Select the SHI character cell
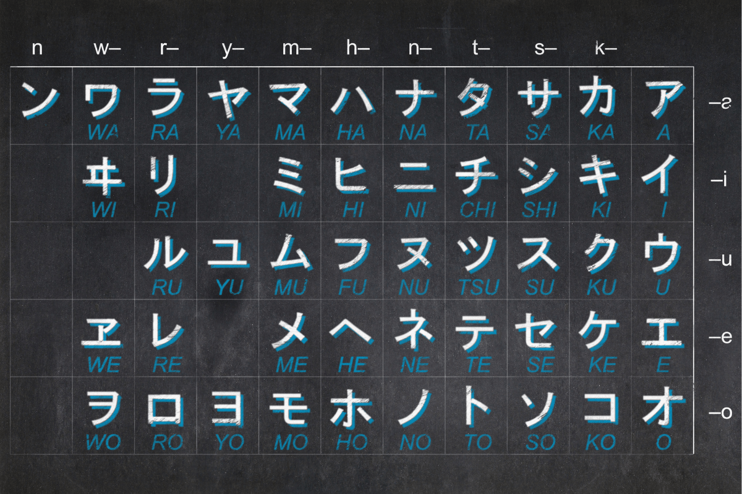The width and height of the screenshot is (742, 494). point(538,179)
